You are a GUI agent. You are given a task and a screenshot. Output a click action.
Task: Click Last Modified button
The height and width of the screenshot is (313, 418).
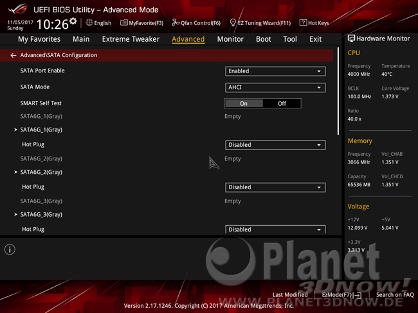pyautogui.click(x=290, y=294)
